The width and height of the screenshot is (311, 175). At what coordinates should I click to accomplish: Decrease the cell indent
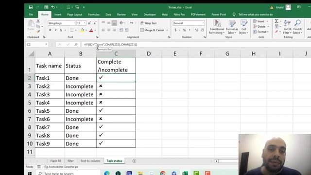tap(121, 30)
